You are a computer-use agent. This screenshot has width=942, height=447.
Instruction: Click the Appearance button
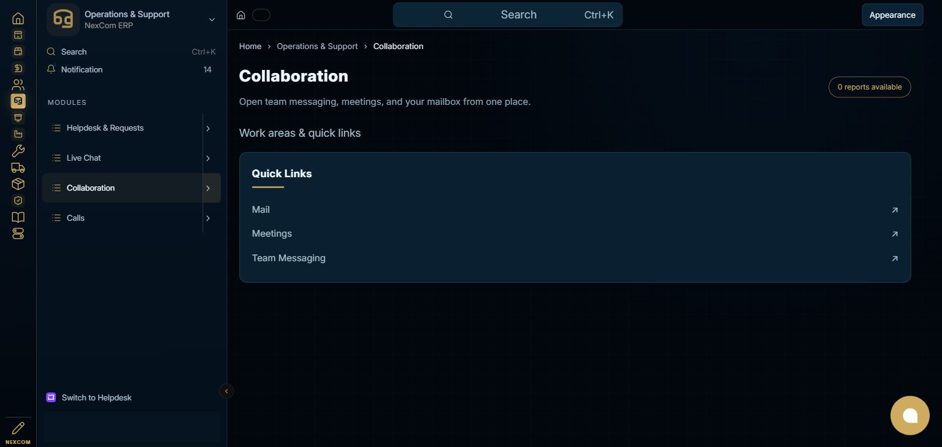pyautogui.click(x=892, y=15)
